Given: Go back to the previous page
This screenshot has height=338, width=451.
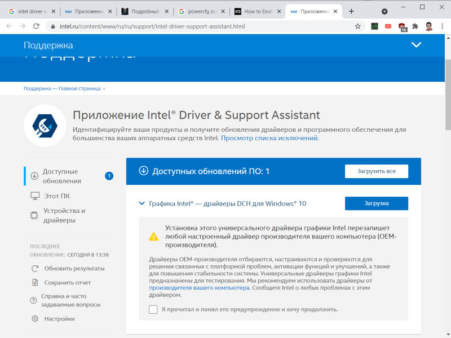Looking at the screenshot, I should pos(9,26).
